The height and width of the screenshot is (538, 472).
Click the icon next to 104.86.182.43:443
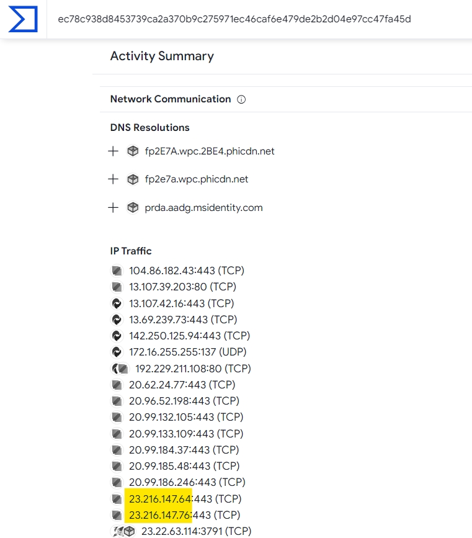[116, 271]
